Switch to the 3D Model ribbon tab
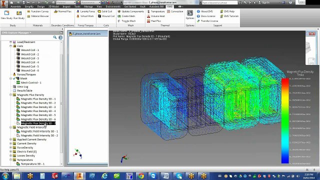The image size is (320, 180). (53, 6)
